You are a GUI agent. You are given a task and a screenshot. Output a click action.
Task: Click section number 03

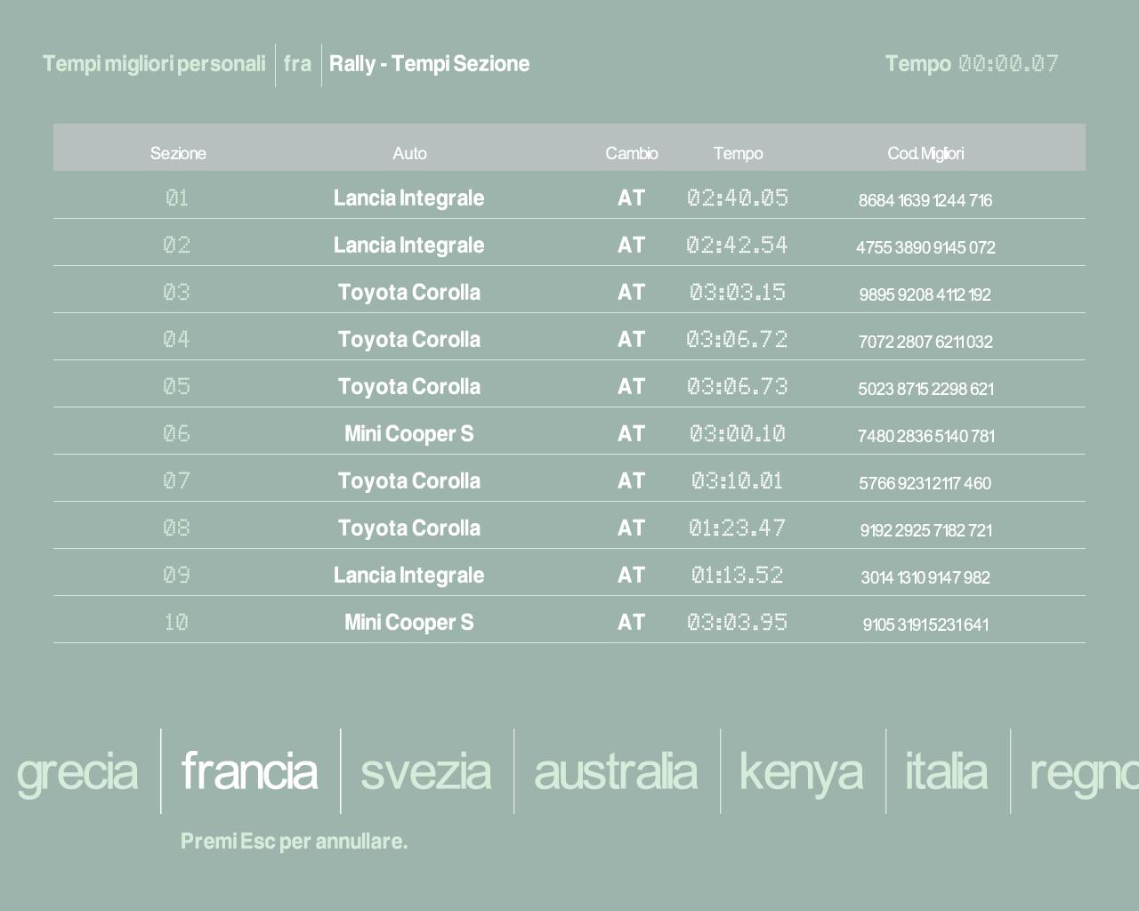177,292
